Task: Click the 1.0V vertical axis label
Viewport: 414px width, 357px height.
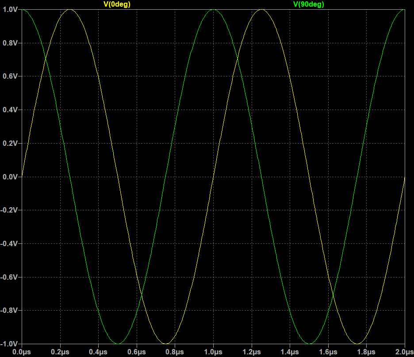Action: [9, 9]
